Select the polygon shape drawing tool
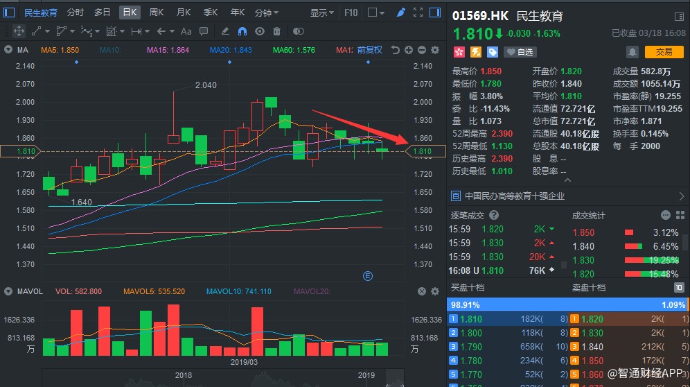The width and height of the screenshot is (690, 387). [x=61, y=31]
